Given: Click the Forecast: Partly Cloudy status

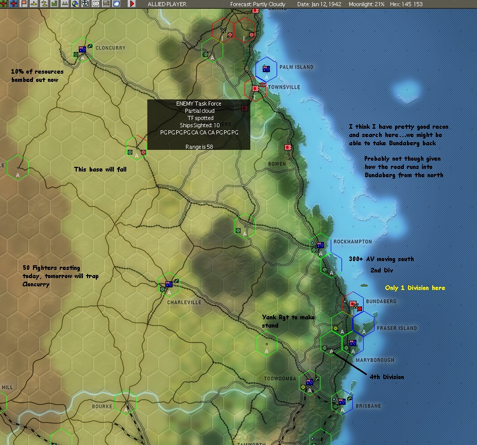Looking at the screenshot, I should tap(258, 4).
